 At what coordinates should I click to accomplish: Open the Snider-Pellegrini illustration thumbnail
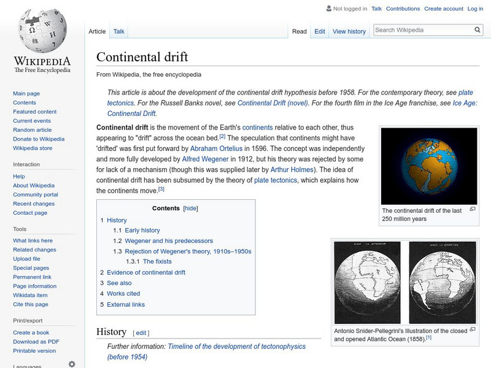[405, 282]
